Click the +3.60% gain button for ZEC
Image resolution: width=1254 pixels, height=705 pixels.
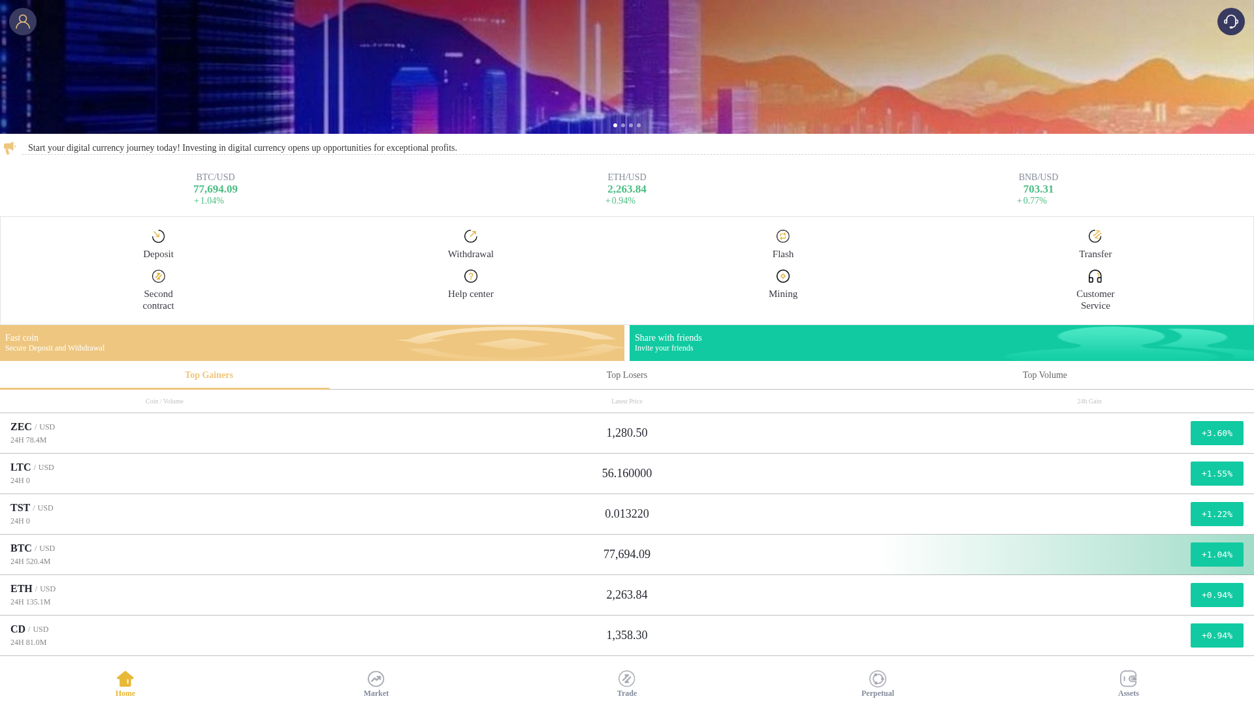point(1217,433)
